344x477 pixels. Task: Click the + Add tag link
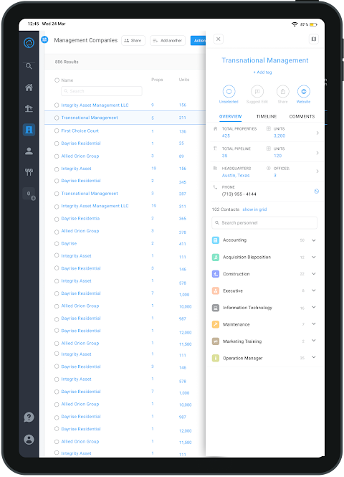[262, 72]
